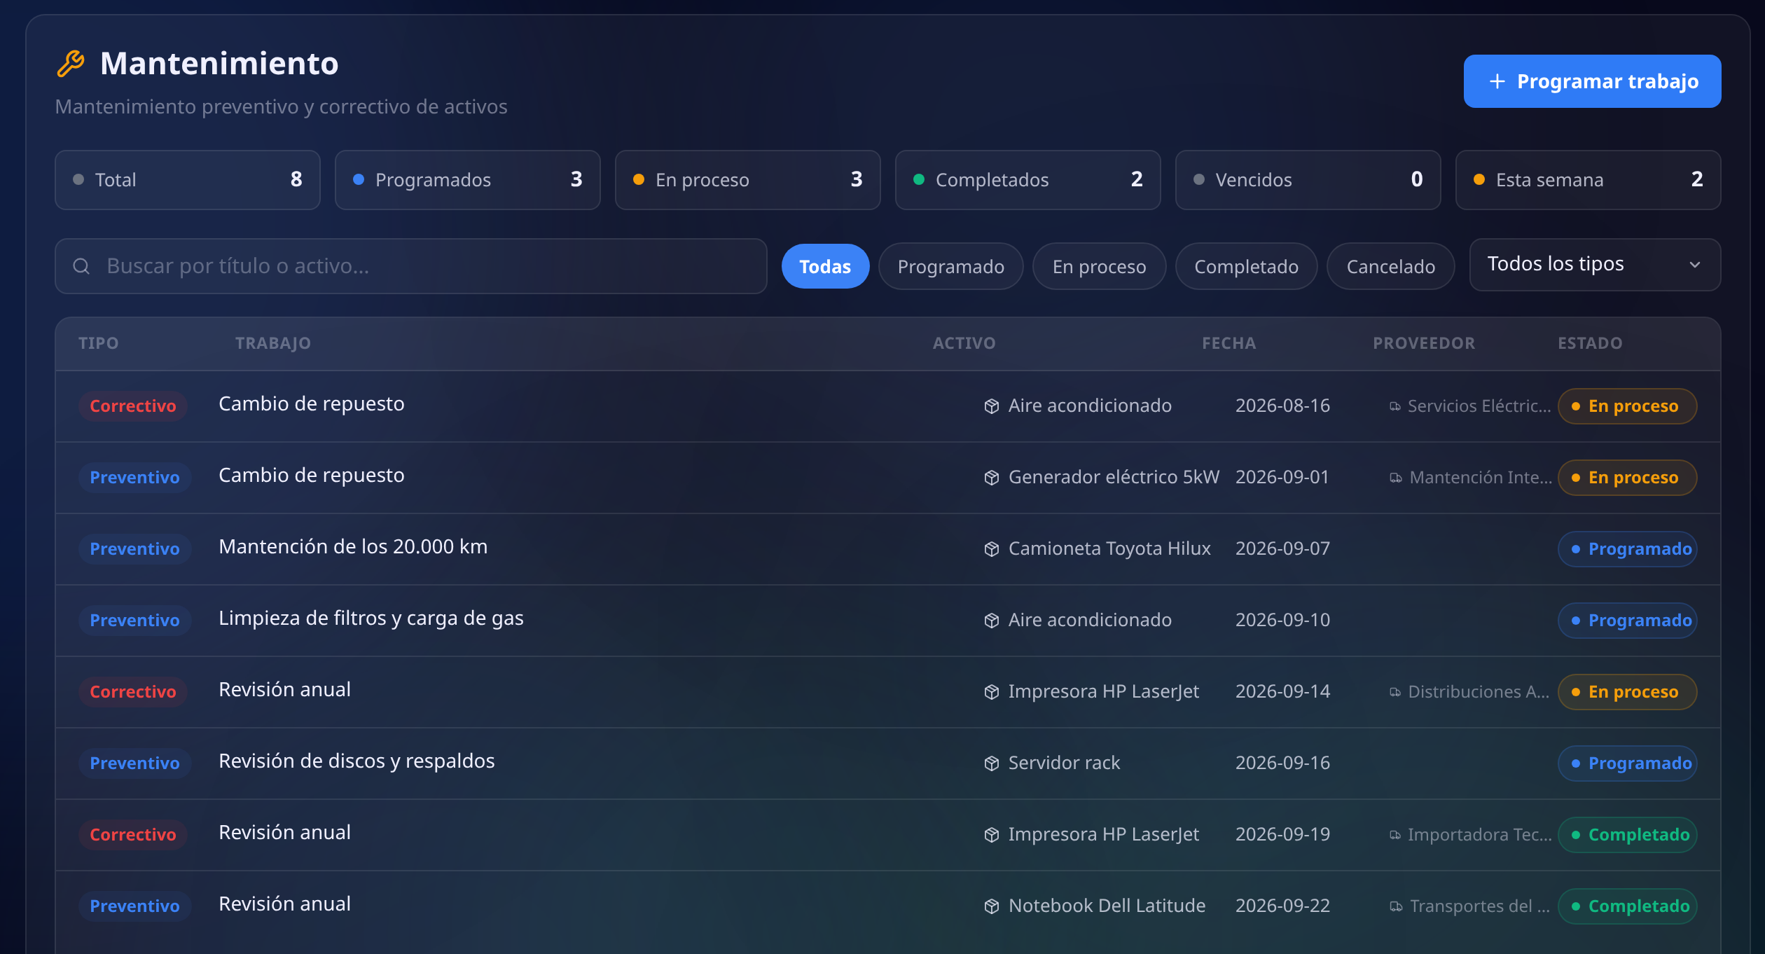Filter by Completado status

pyautogui.click(x=1246, y=266)
